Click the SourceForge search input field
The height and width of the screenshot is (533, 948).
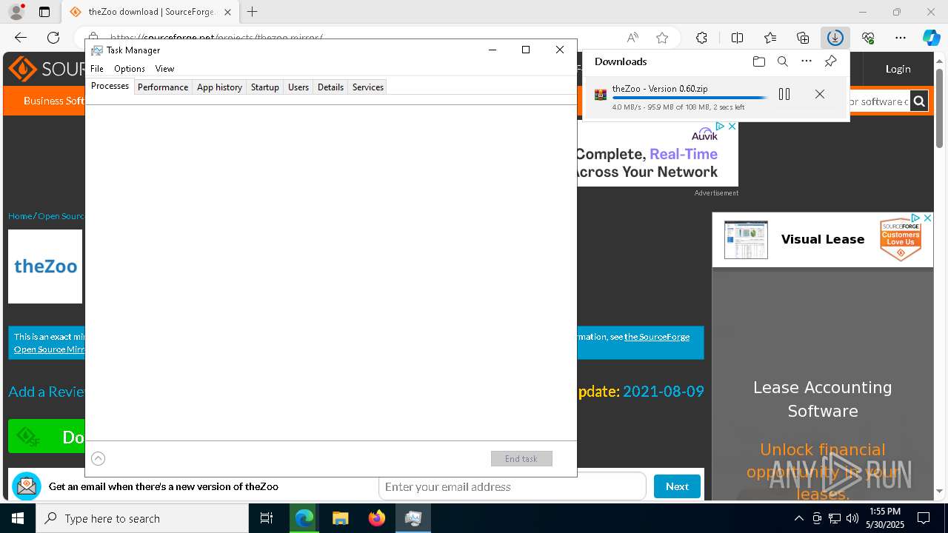[x=879, y=101]
